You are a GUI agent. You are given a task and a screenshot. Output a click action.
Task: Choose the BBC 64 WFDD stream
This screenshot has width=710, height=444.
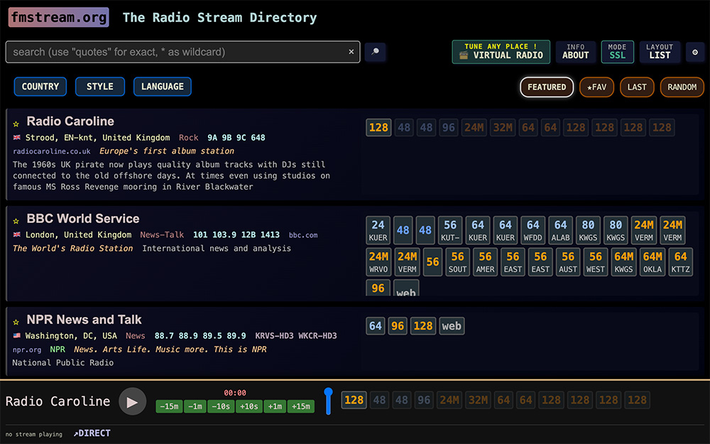[533, 230]
